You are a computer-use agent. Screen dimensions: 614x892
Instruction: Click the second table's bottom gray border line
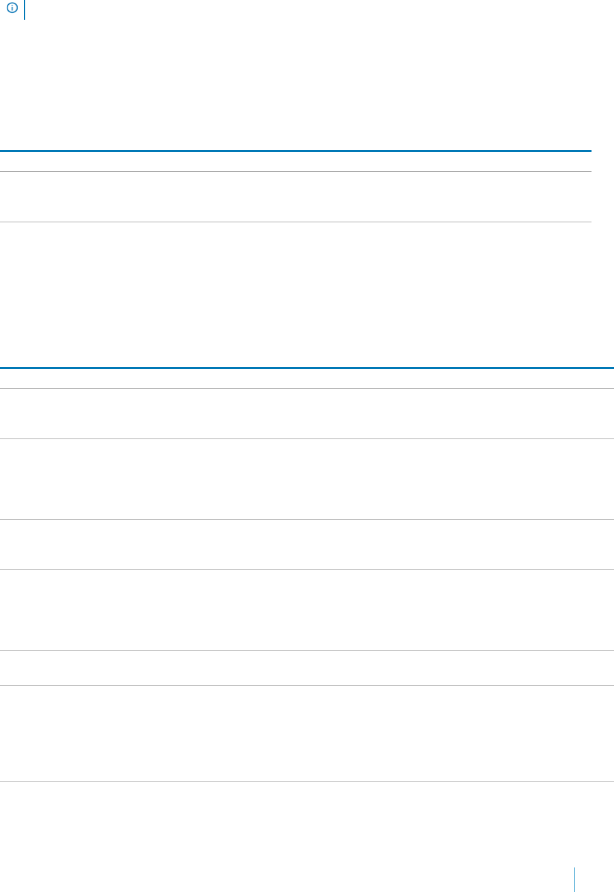click(307, 781)
